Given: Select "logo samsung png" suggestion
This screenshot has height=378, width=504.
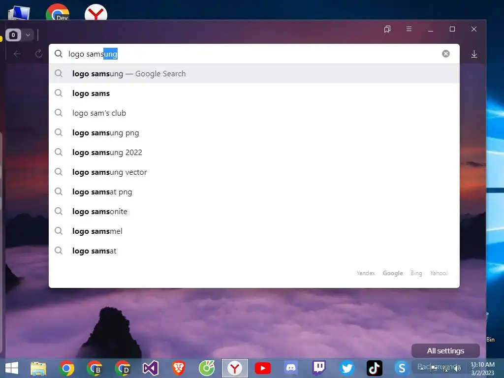Looking at the screenshot, I should [254, 133].
